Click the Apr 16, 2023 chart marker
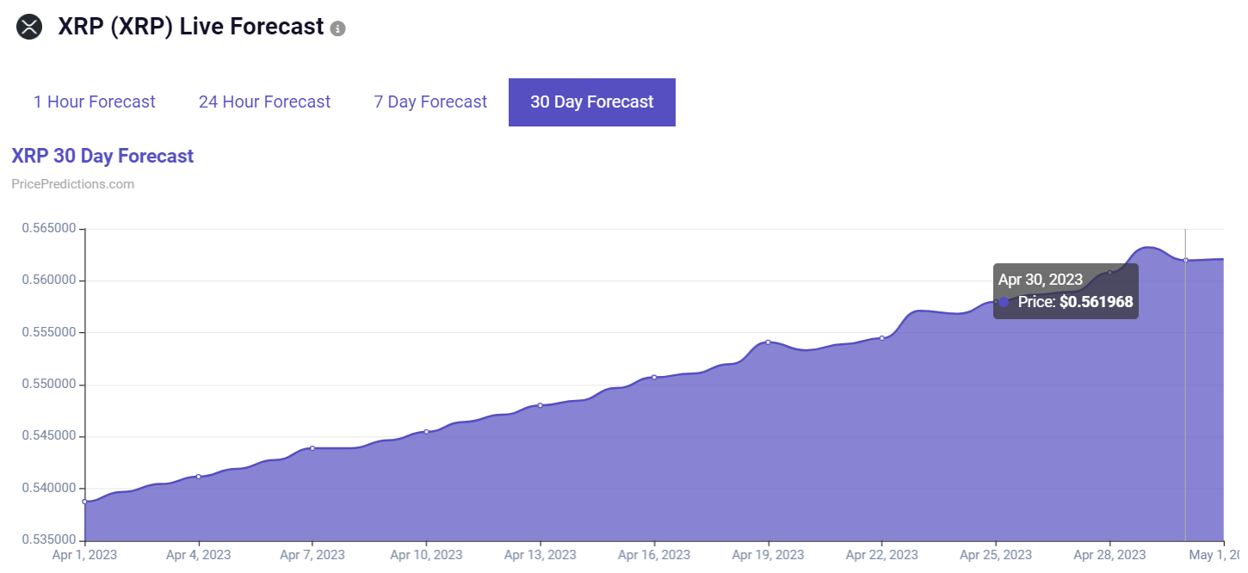 pyautogui.click(x=654, y=377)
